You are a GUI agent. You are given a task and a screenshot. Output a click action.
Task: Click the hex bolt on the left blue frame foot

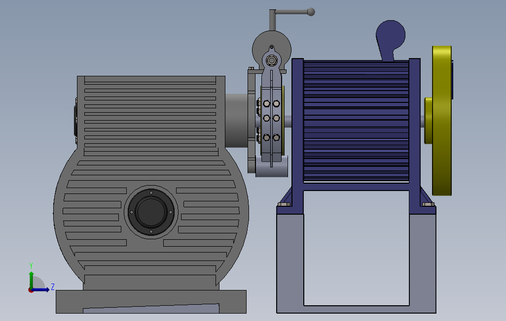(284, 204)
